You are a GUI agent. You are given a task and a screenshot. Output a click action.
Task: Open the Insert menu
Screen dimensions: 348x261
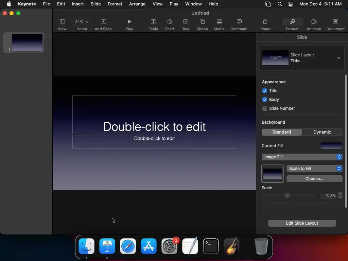coord(78,4)
